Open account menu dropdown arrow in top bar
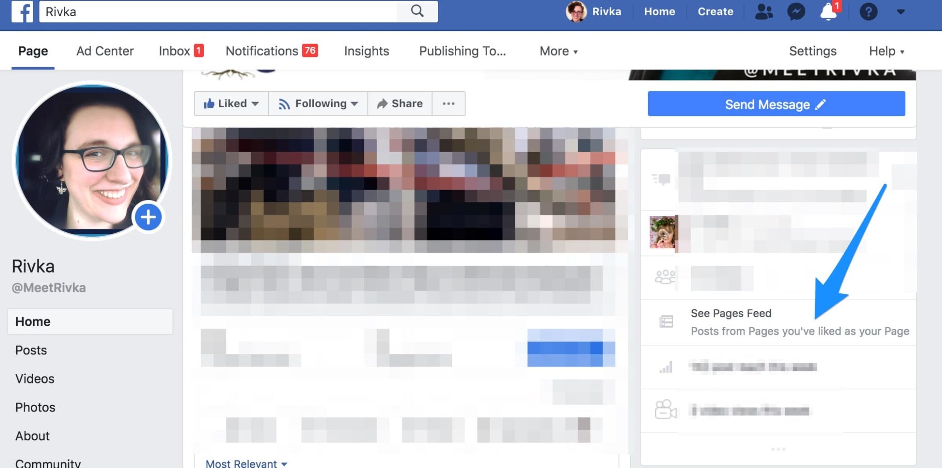Image resolution: width=942 pixels, height=468 pixels. click(901, 12)
